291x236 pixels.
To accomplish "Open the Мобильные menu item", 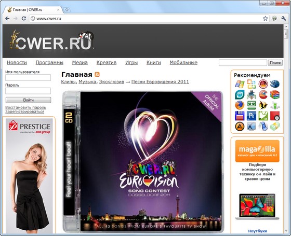I will pos(183,63).
